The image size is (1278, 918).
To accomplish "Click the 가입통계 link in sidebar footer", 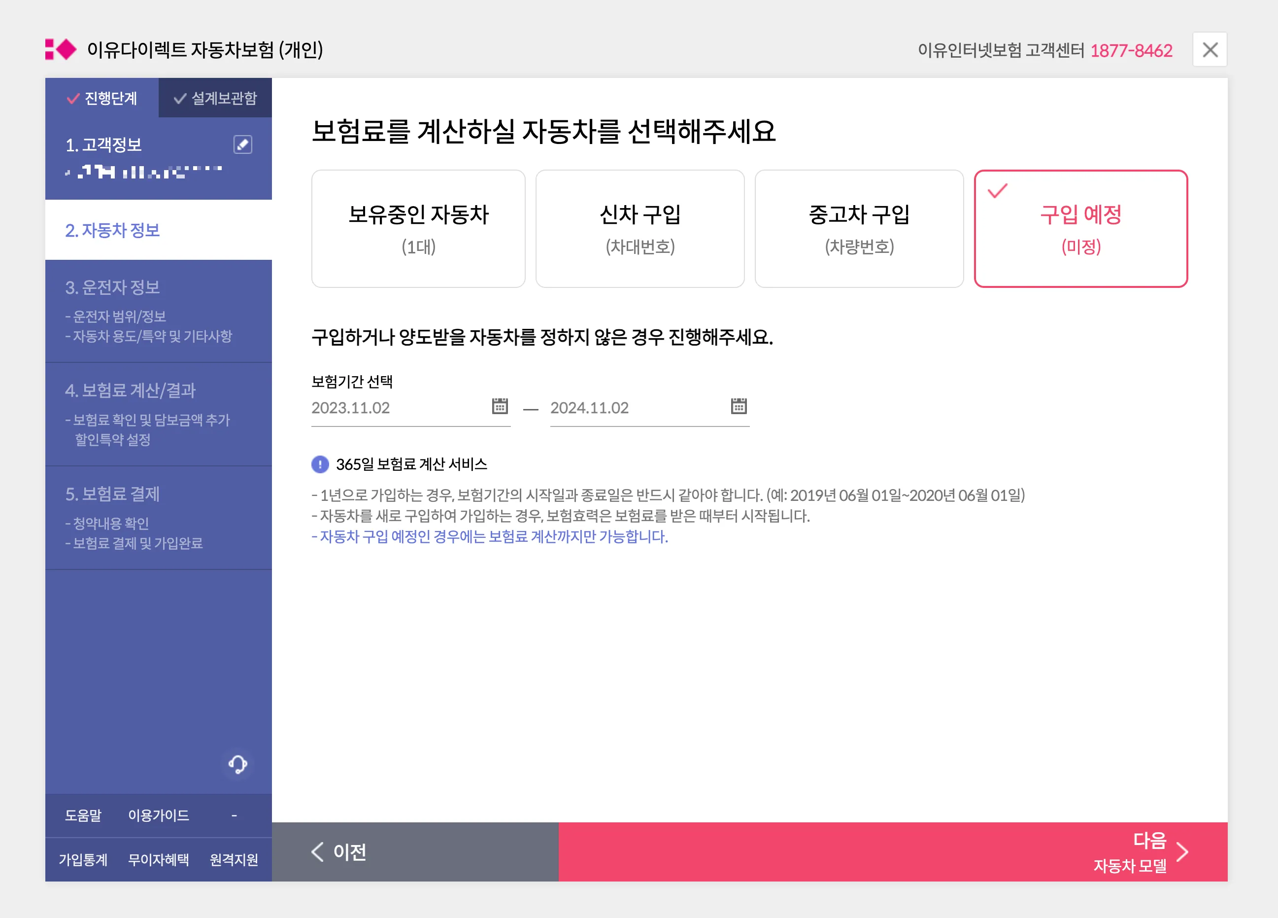I will (83, 859).
